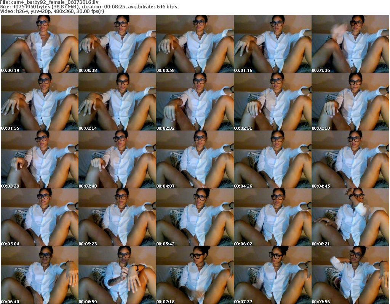Image resolution: width=390 pixels, height=304 pixels.
Task: Open the last frame at 00:07:56
Action: click(350, 275)
